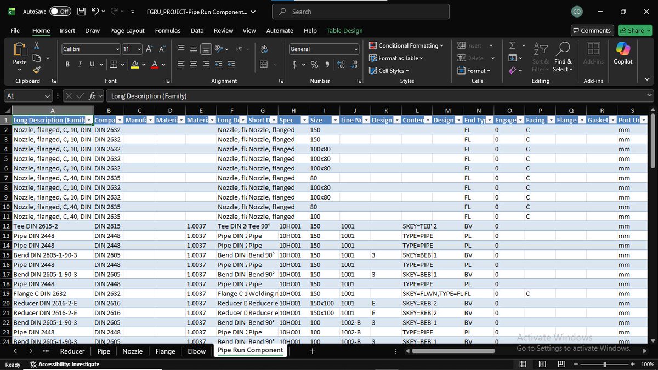Click the Comments button
The height and width of the screenshot is (370, 658).
[x=592, y=31]
